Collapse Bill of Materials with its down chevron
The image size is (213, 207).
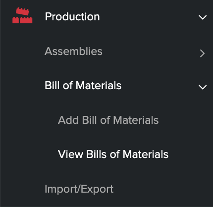[x=203, y=87]
